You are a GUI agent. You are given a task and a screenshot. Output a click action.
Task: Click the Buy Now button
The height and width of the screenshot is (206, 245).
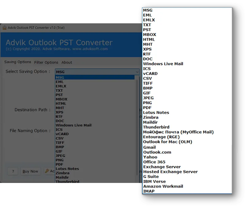coord(30,171)
